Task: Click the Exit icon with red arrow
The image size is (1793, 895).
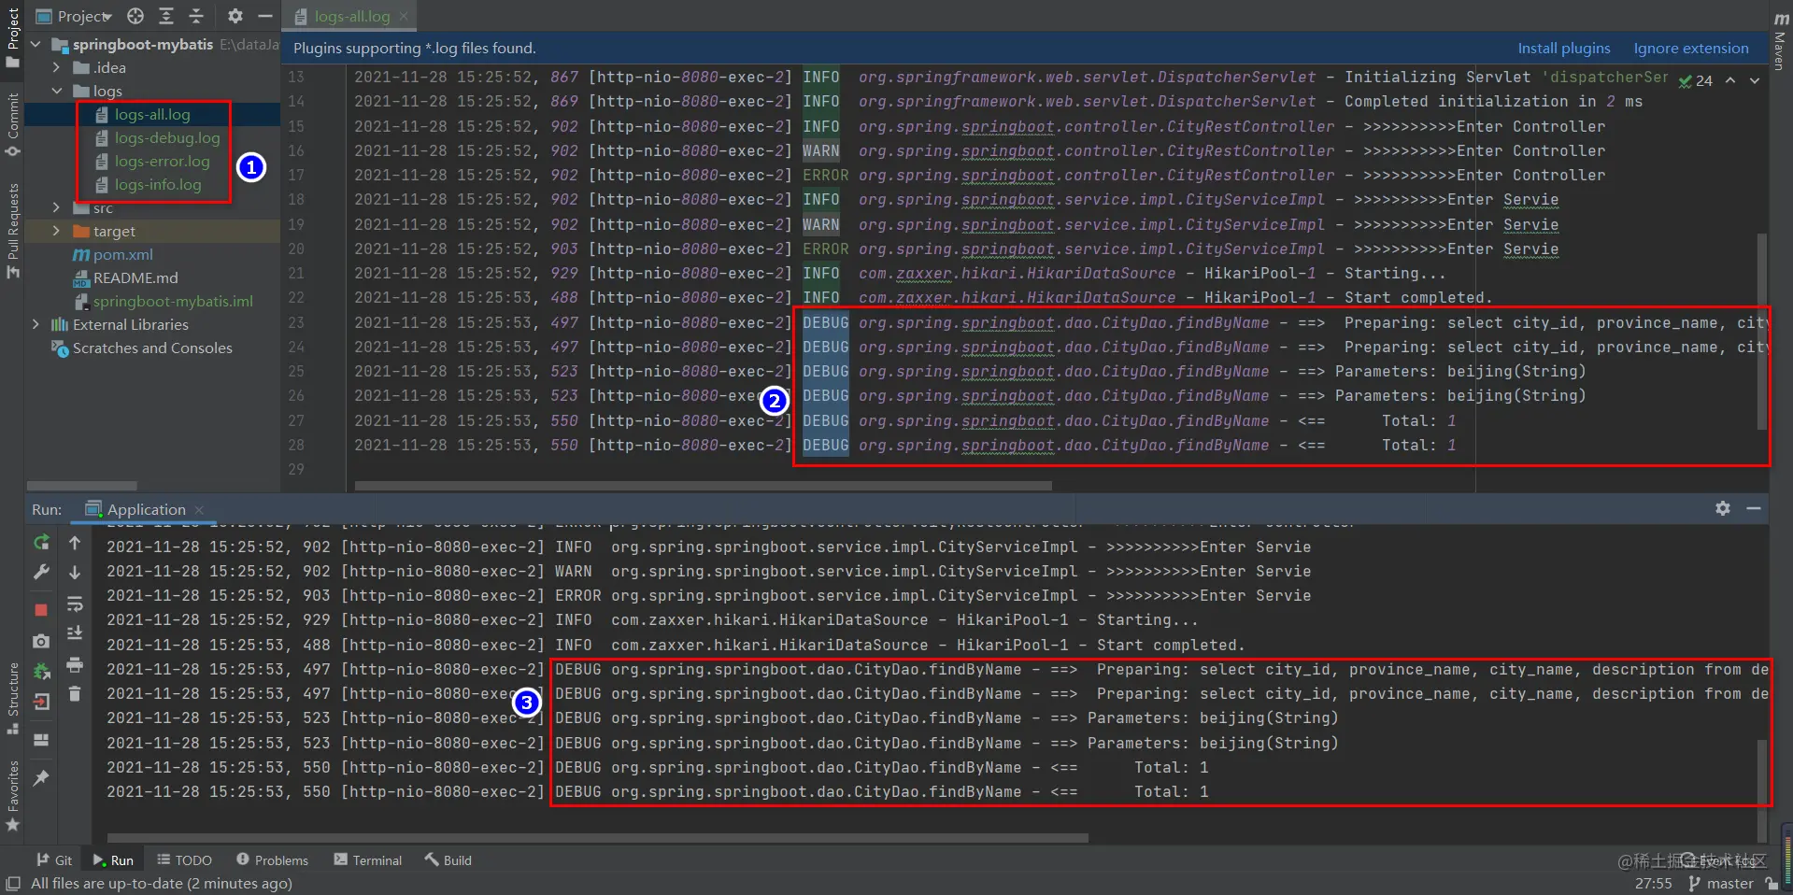Action: coord(41,702)
